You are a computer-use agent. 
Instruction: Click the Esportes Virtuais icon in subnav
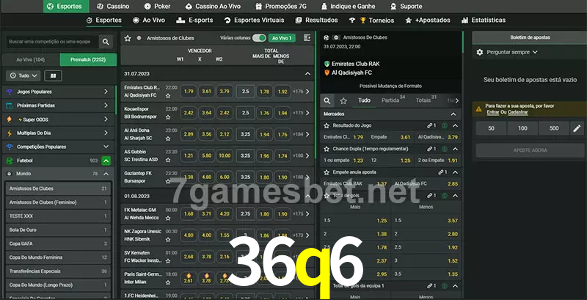(227, 21)
